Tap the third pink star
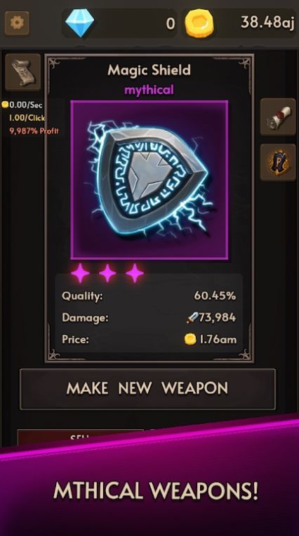The image size is (299, 536). pos(135,273)
